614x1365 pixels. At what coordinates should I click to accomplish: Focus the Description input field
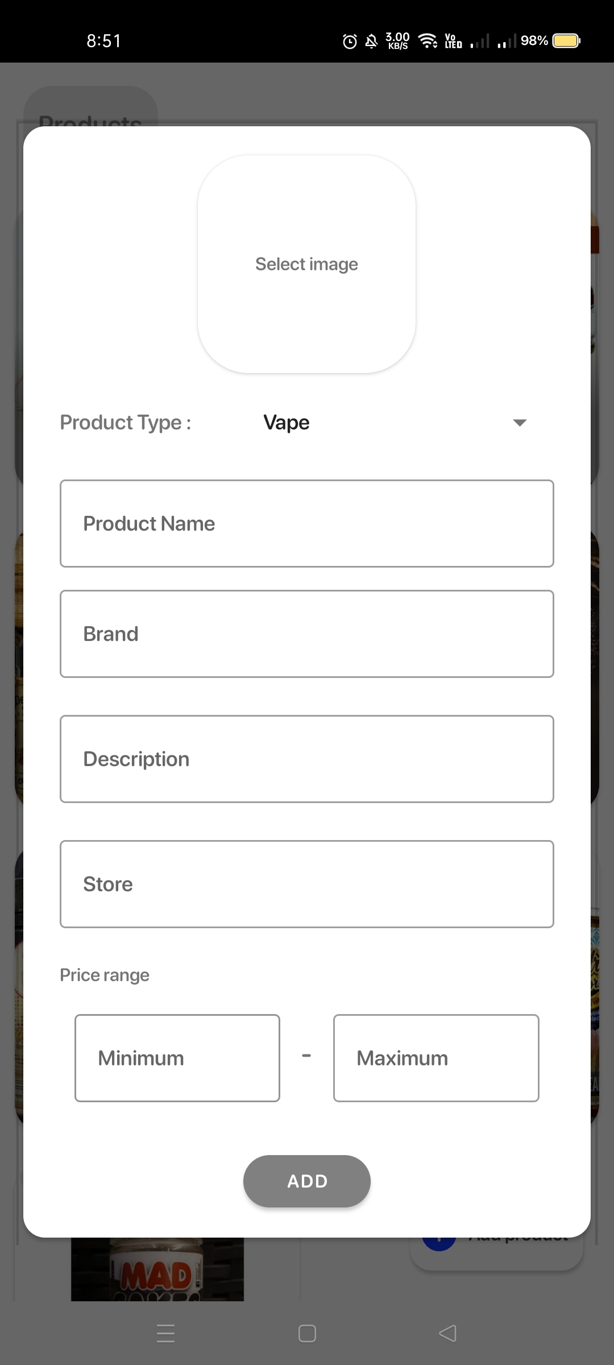click(307, 759)
